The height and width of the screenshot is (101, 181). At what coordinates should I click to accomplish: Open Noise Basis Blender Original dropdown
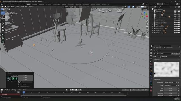171,82
